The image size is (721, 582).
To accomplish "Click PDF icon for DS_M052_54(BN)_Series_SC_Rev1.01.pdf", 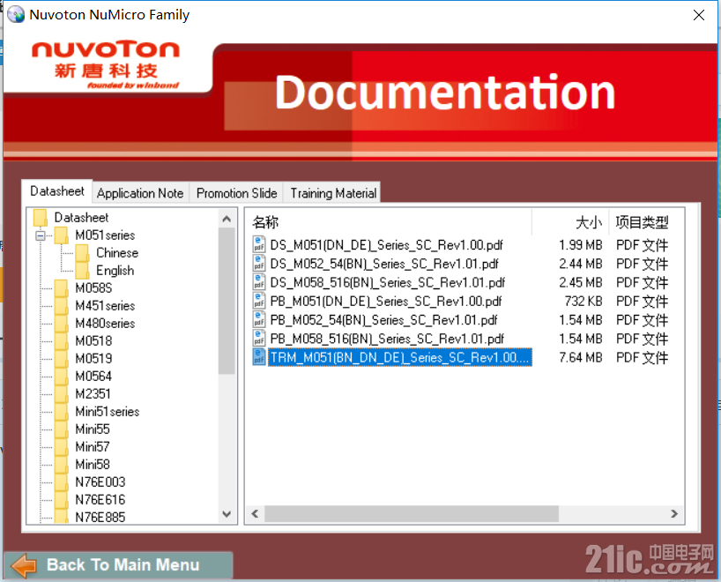I will (259, 263).
